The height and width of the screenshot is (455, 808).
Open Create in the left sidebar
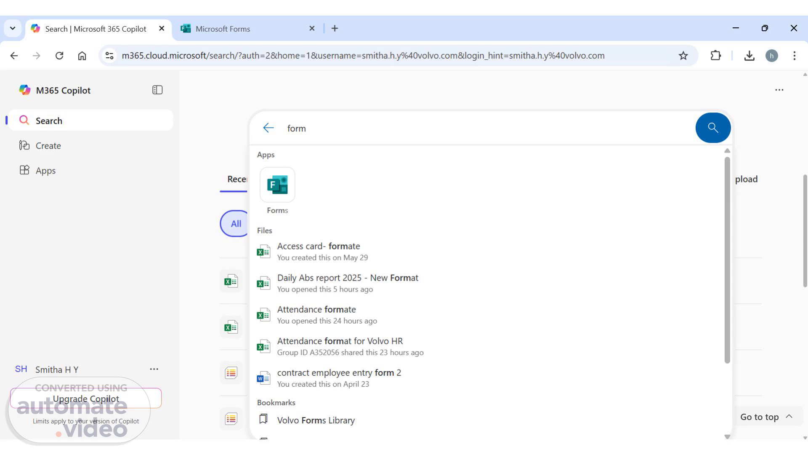pyautogui.click(x=90, y=146)
